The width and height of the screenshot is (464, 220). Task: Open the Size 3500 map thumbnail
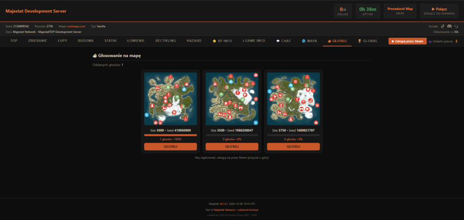click(232, 99)
